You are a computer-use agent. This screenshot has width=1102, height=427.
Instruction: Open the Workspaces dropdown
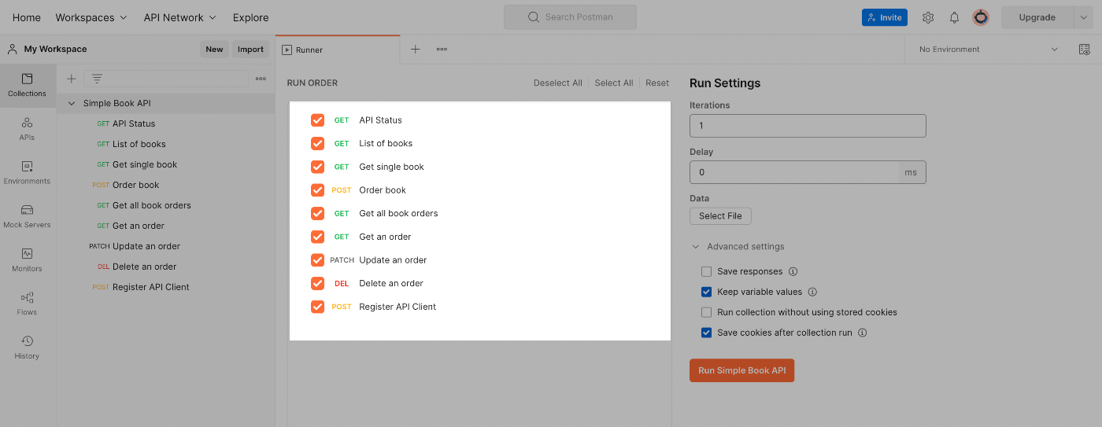coord(91,17)
